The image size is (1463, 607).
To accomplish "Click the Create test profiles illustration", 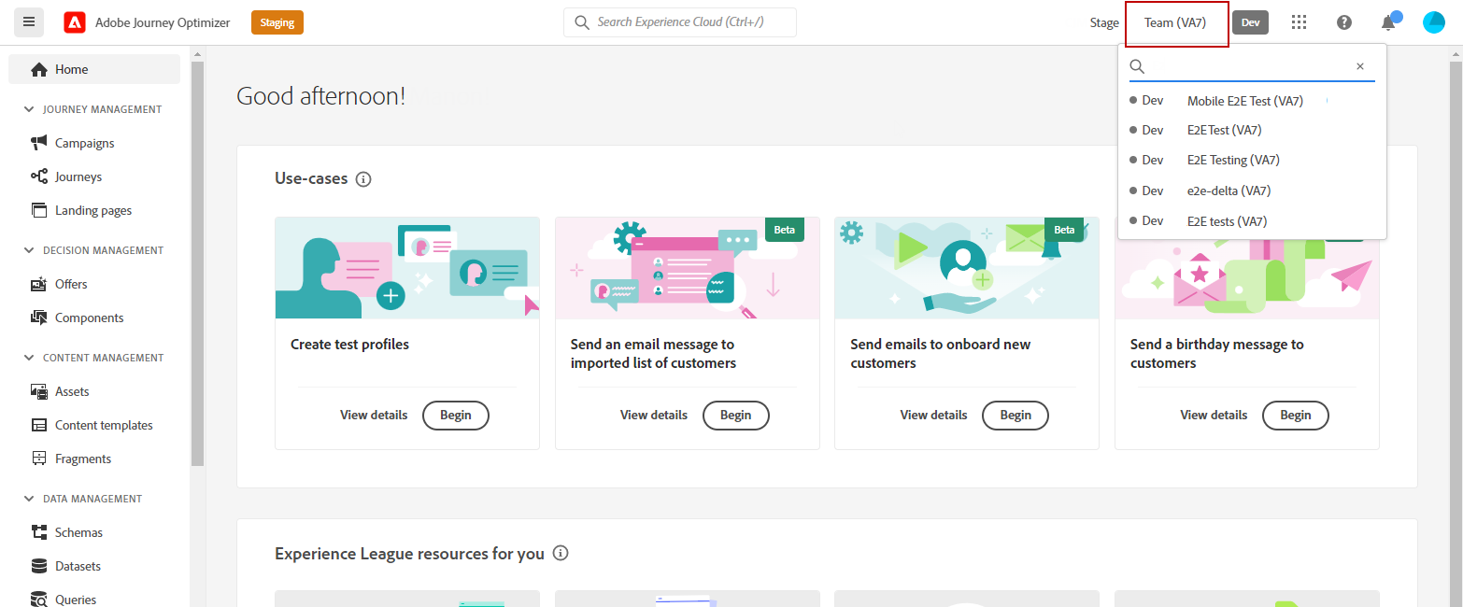I will pos(407,268).
